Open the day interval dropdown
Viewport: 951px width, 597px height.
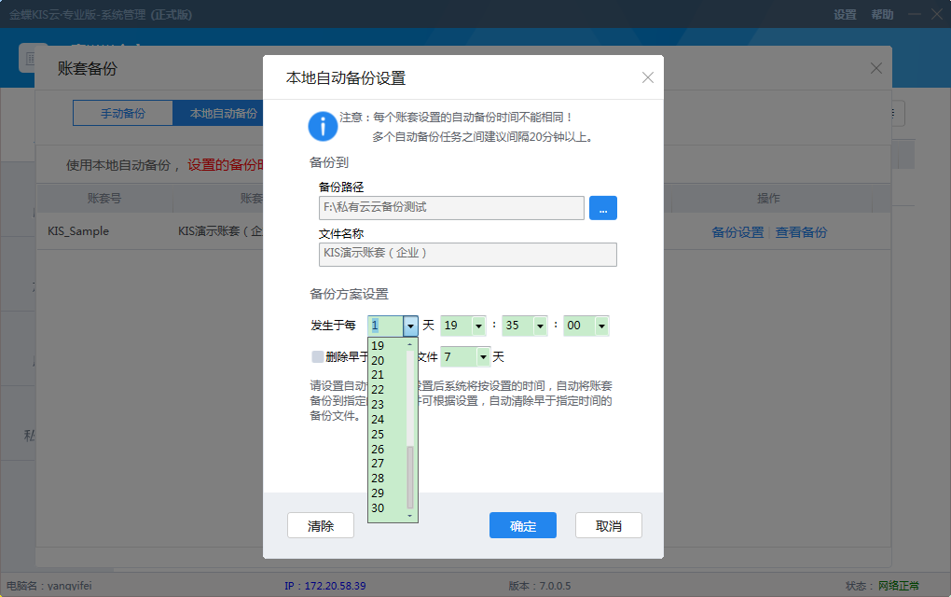coord(410,326)
